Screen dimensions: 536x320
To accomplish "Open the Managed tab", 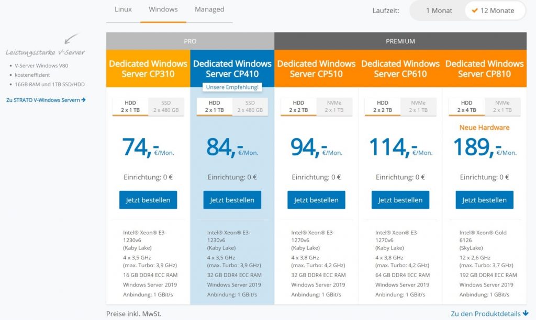I will (x=209, y=9).
